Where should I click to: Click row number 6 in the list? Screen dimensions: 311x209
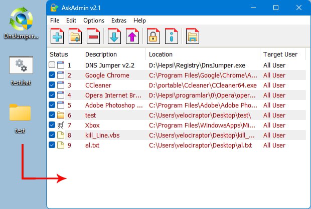point(69,115)
